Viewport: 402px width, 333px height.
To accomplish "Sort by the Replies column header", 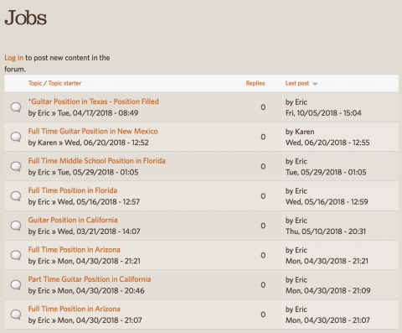I will click(x=255, y=83).
